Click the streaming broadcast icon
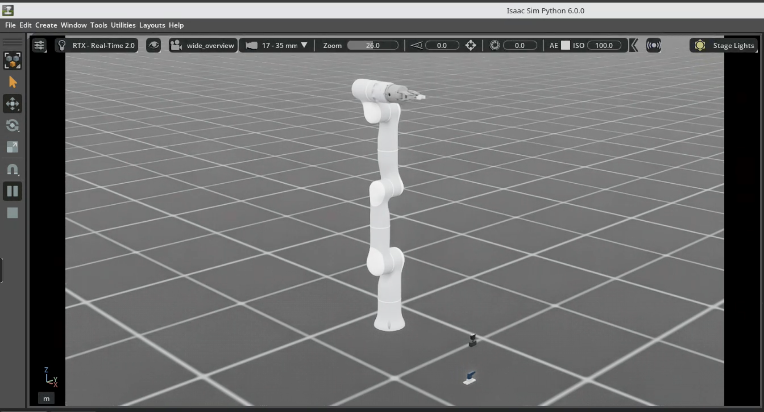Viewport: 764px width, 412px height. (x=654, y=45)
